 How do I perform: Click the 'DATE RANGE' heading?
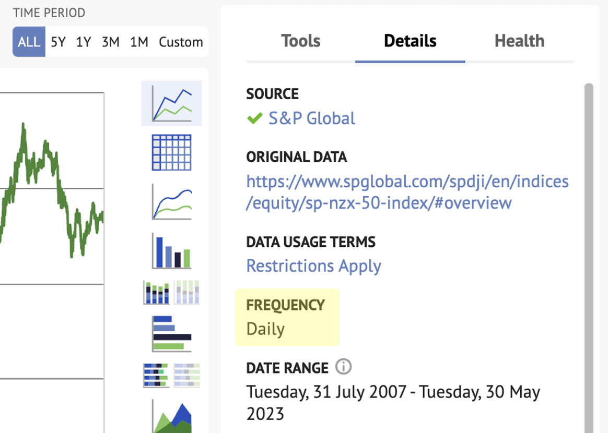click(287, 368)
